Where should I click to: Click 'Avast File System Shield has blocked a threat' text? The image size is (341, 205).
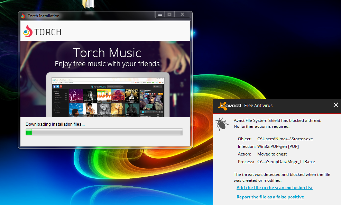click(x=277, y=121)
